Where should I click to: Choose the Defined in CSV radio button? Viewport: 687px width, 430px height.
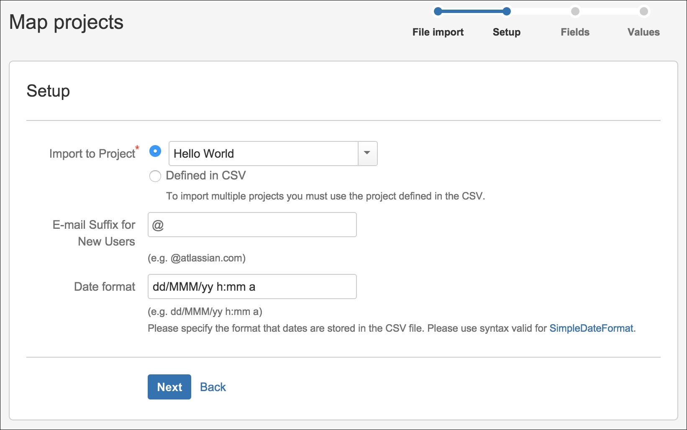(155, 176)
